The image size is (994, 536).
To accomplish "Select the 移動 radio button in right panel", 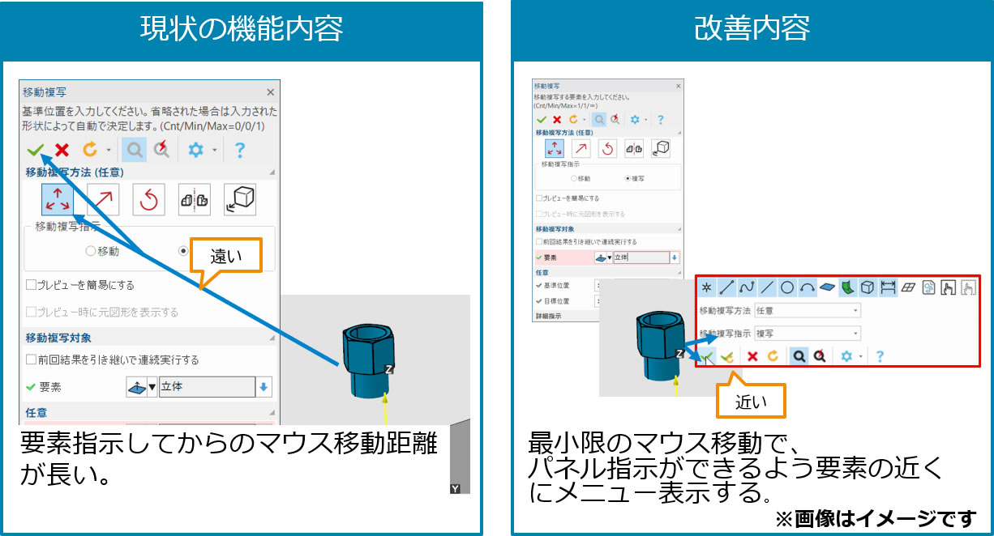I will 573,178.
